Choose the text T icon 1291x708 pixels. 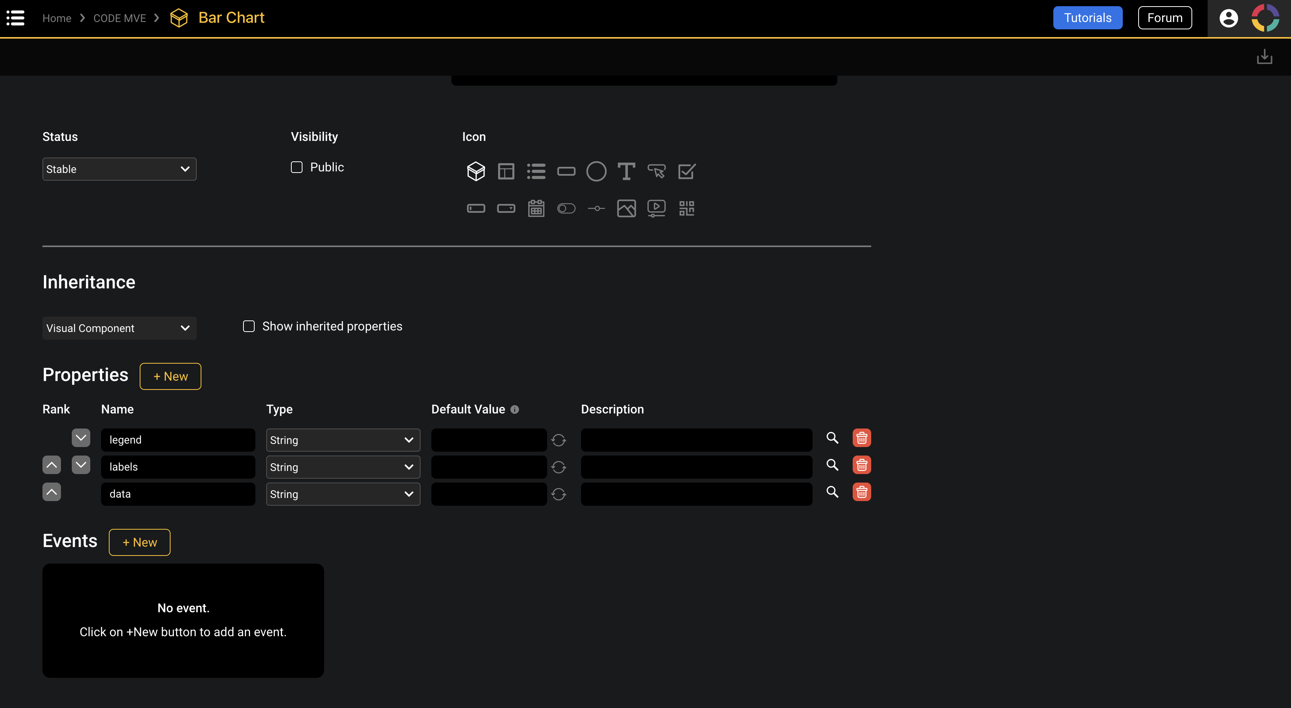(x=626, y=171)
